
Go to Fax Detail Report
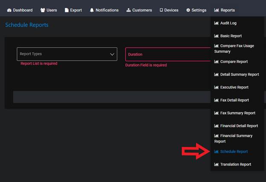[234, 100]
